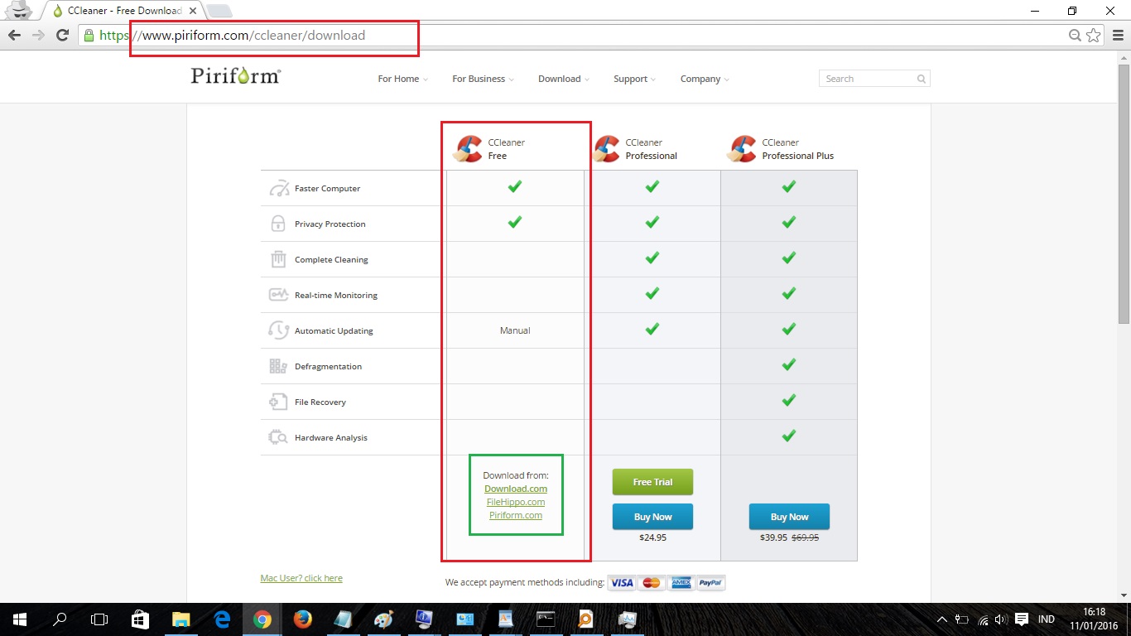Show hidden tray icons chevron
Image resolution: width=1131 pixels, height=636 pixels.
(941, 619)
